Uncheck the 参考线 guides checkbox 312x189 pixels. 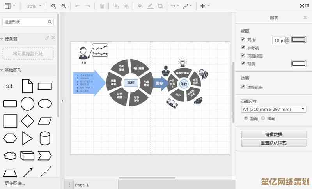tap(243, 48)
